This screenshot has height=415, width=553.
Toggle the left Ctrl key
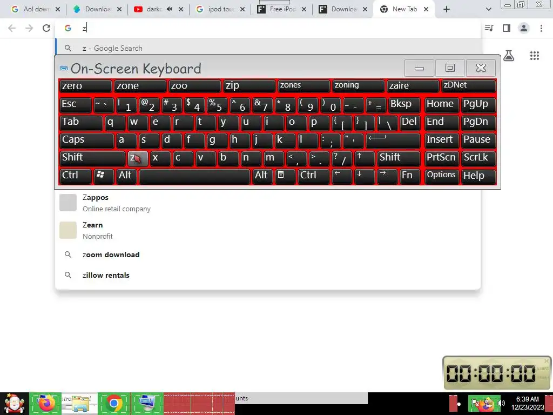pyautogui.click(x=76, y=176)
